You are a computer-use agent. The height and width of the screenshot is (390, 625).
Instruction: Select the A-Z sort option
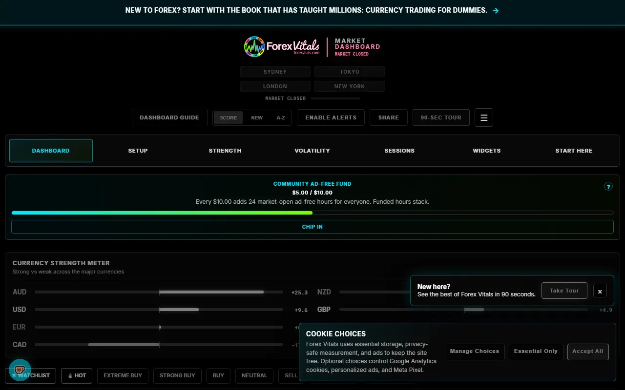281,117
